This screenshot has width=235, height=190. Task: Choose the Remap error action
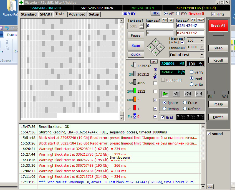coord(165,109)
